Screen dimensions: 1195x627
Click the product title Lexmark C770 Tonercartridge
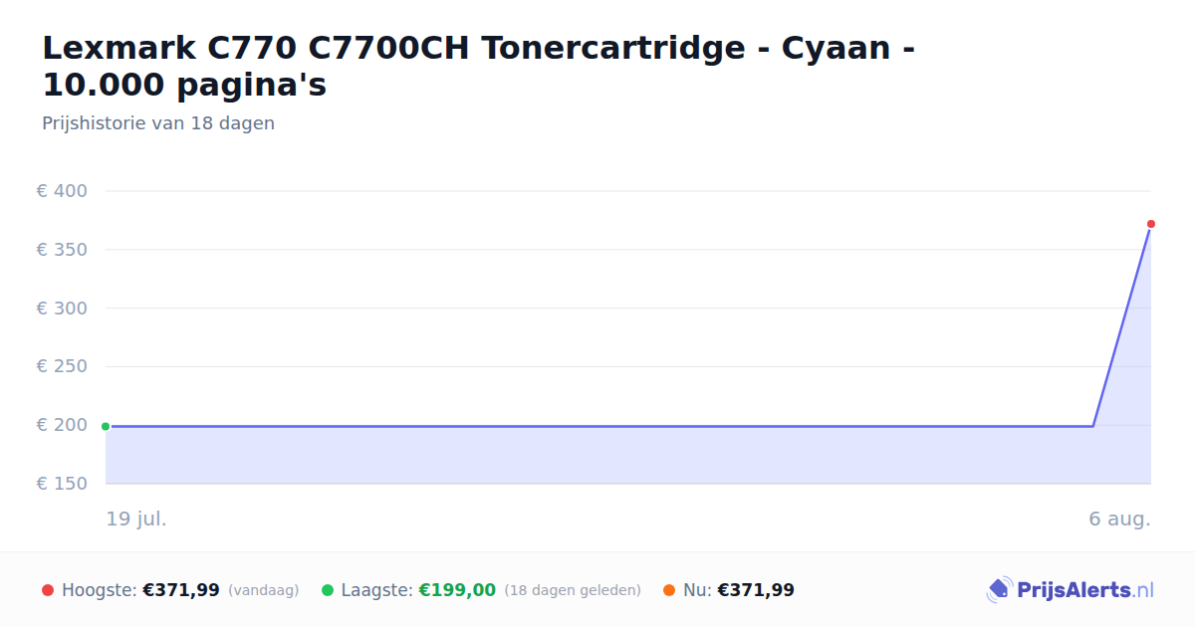[x=479, y=66]
